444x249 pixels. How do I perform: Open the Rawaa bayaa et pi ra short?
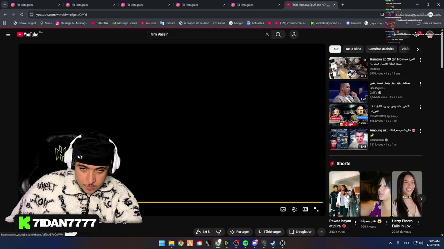click(344, 194)
